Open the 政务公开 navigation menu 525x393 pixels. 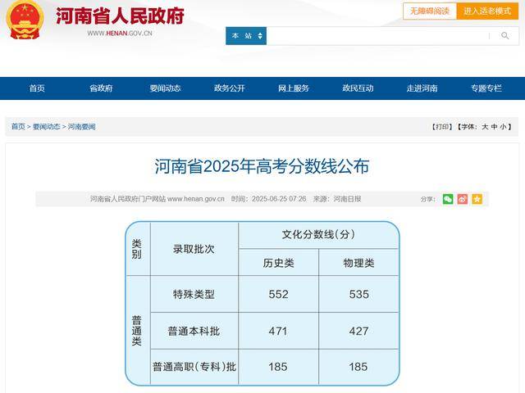(x=230, y=88)
